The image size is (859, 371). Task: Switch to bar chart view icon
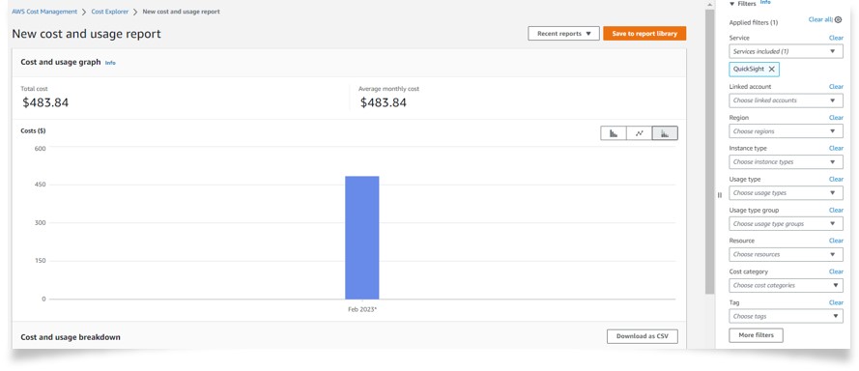click(614, 133)
